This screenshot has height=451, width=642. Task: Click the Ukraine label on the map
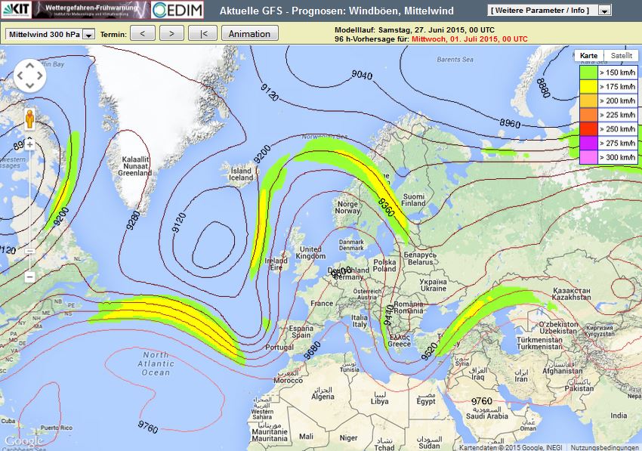tap(434, 285)
